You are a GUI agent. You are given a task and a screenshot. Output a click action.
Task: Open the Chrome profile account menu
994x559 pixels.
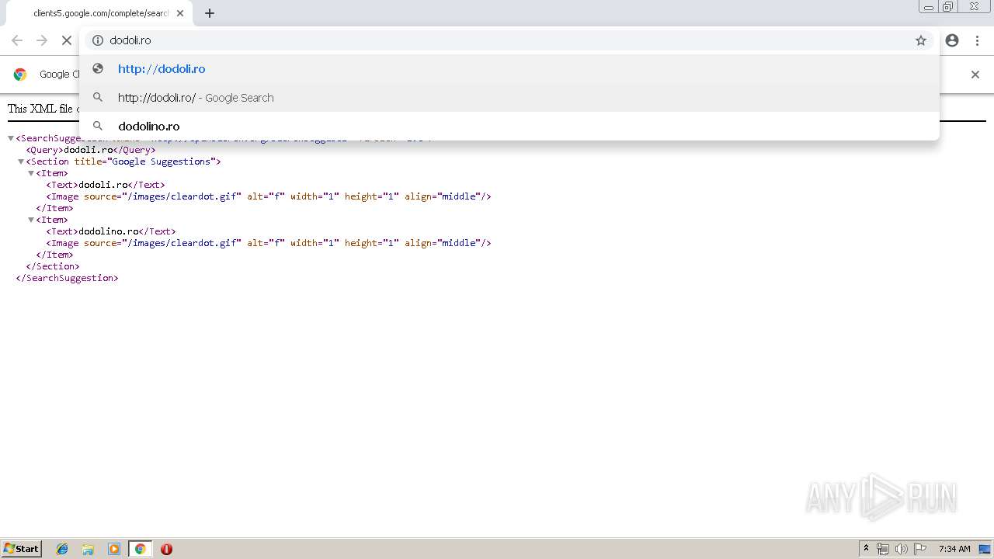pos(952,40)
